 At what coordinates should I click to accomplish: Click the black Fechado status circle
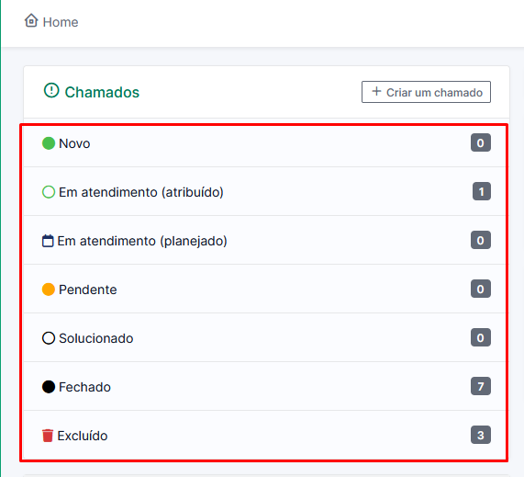point(49,387)
